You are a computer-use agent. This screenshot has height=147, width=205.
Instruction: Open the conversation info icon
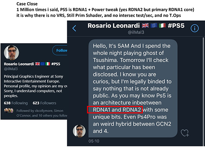(x=195, y=28)
